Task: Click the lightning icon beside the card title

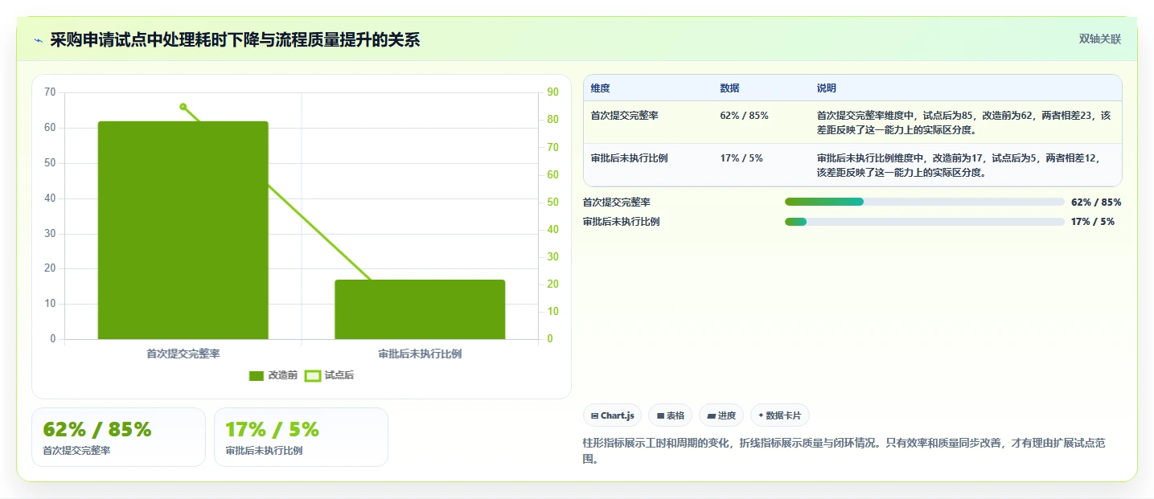Action: 39,39
